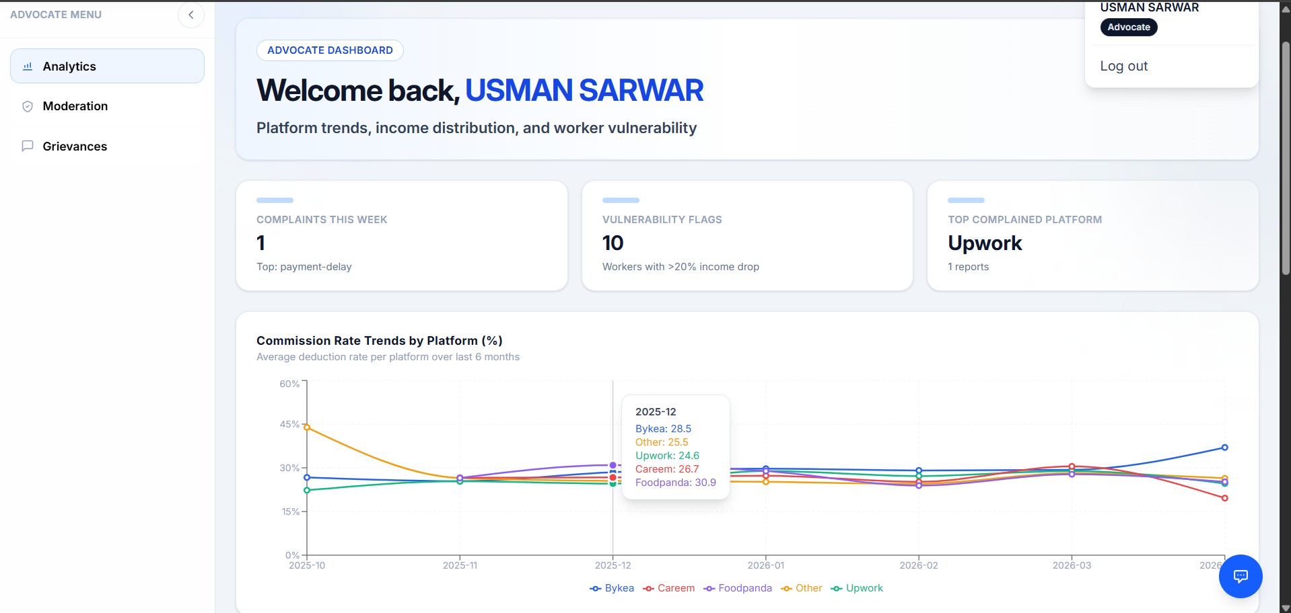Screen dimensions: 1291x613
Task: Click the ADVOCATE DASHBOARD pill label
Action: tap(330, 50)
